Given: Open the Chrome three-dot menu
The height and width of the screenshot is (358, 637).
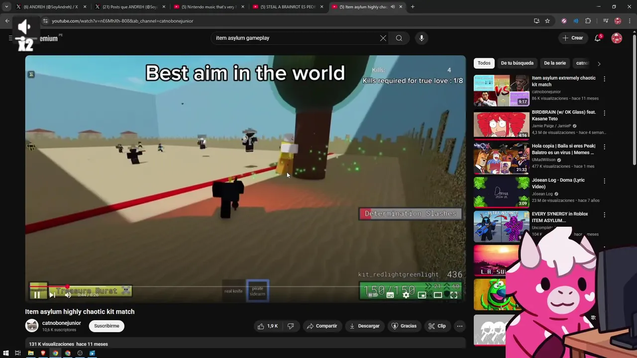Looking at the screenshot, I should [x=630, y=21].
